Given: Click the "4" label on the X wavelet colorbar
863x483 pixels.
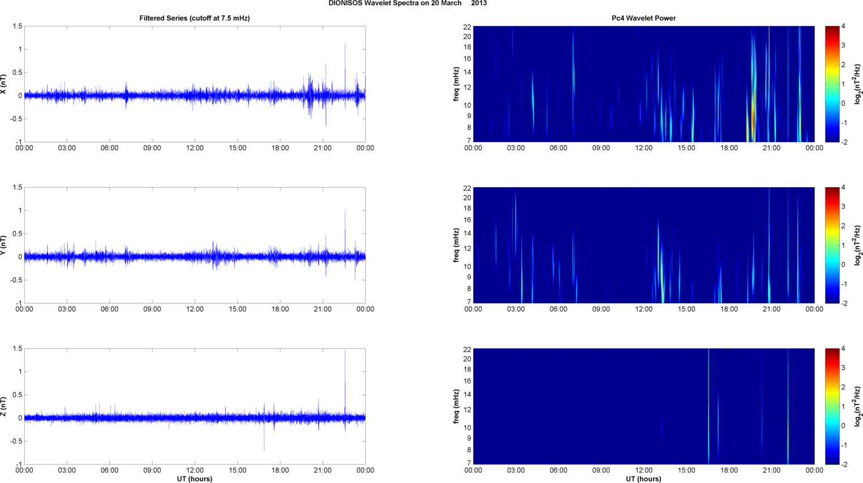Looking at the screenshot, I should pos(844,27).
